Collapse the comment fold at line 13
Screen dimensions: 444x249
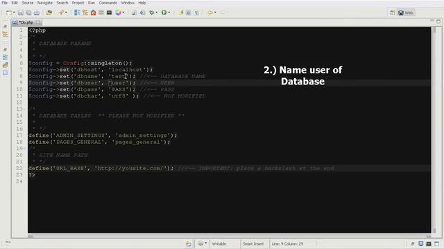25,109
